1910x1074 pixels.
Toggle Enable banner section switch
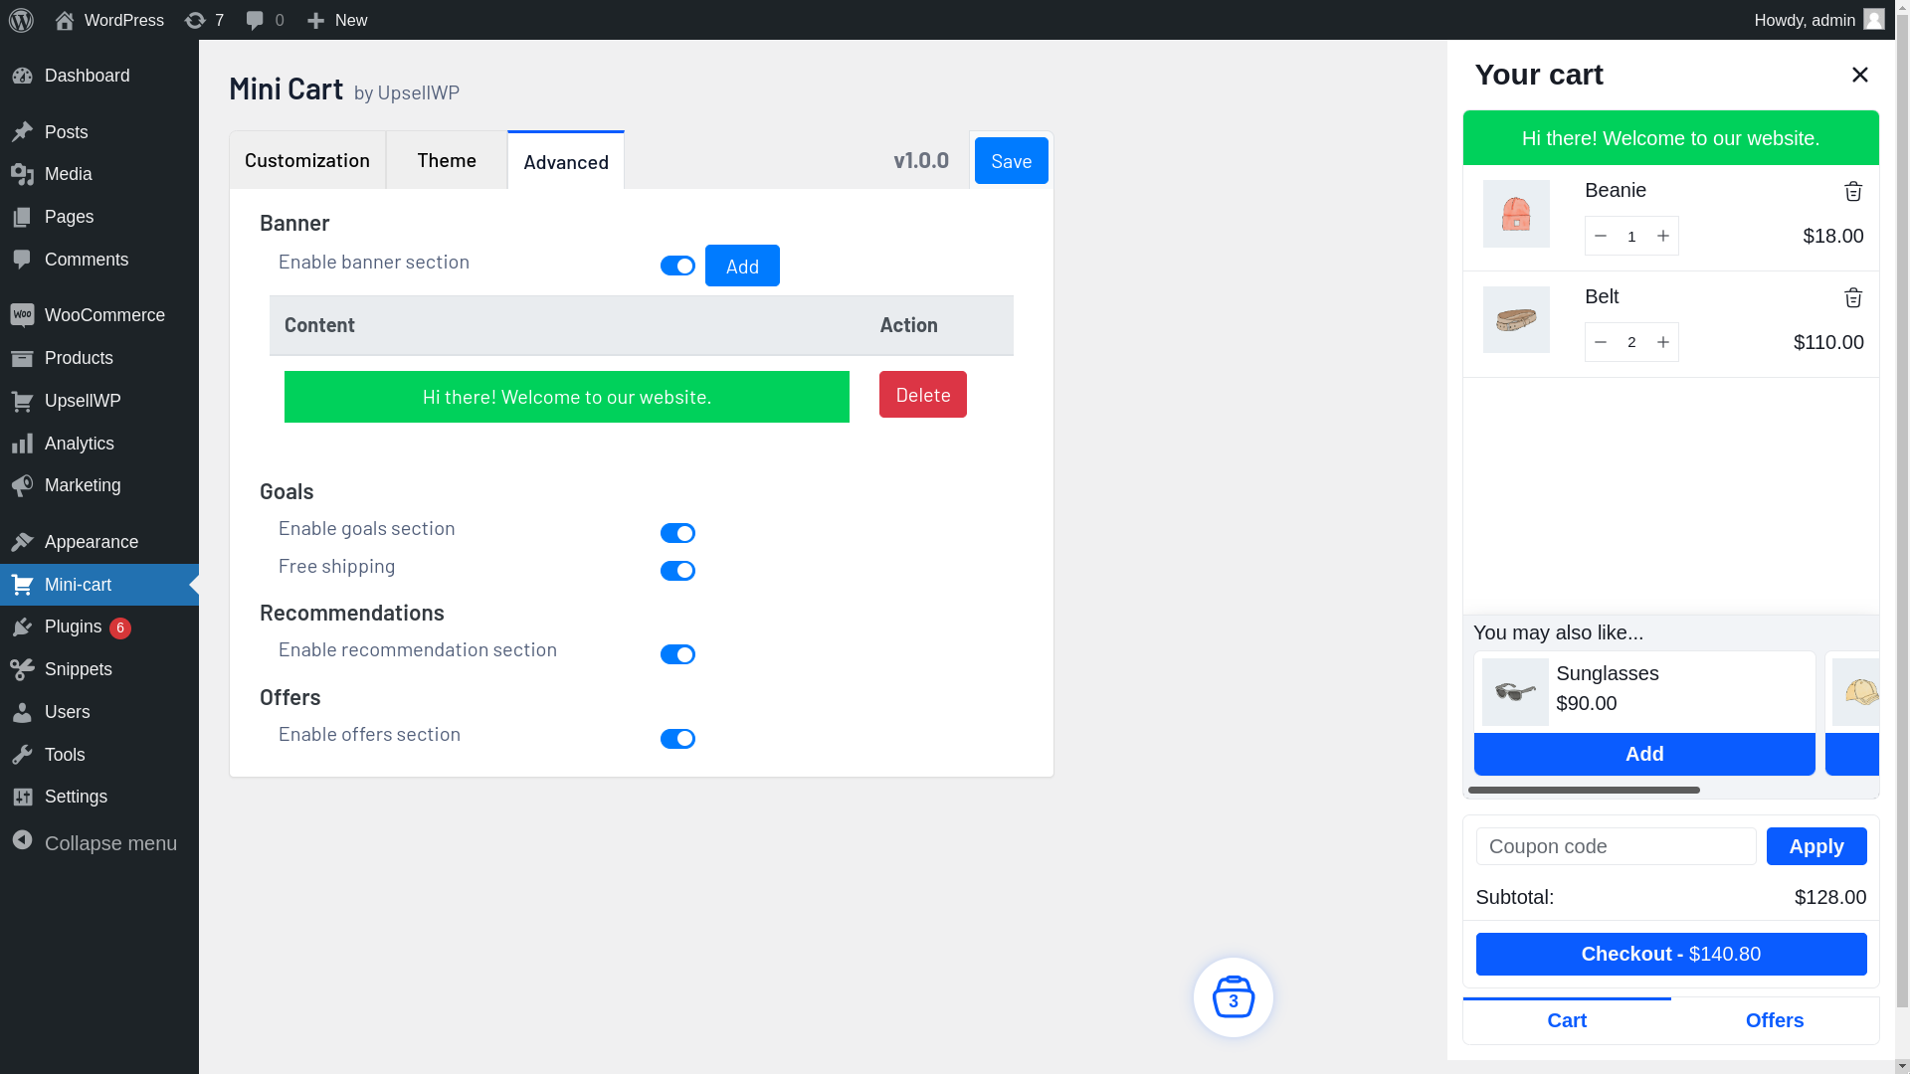coord(677,266)
